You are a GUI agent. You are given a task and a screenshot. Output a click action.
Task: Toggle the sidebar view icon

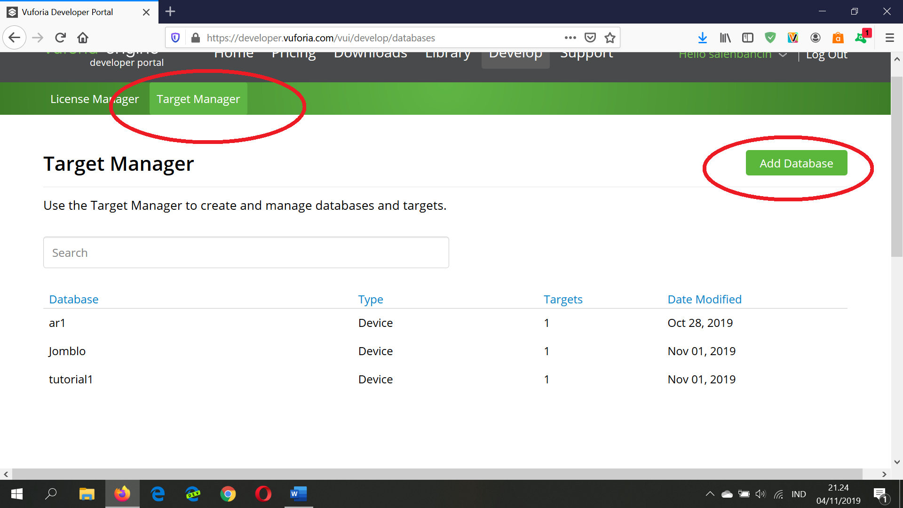(x=748, y=38)
